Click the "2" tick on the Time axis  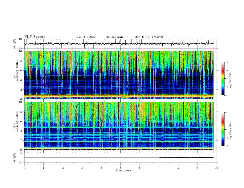63,168
